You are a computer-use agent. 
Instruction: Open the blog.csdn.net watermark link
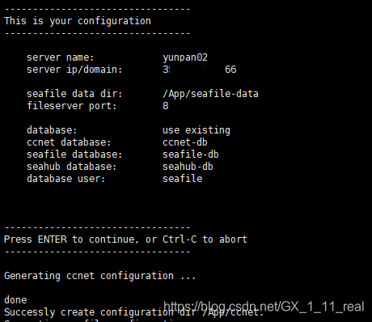264,307
